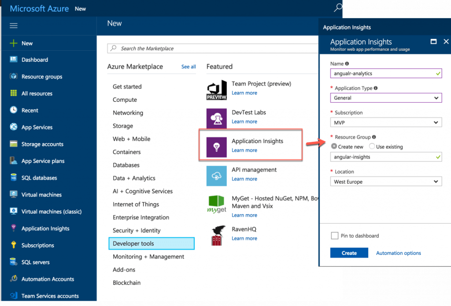Screen dimensions: 451x306
Task: Click the search magnifier in top bar
Action: 338,7
